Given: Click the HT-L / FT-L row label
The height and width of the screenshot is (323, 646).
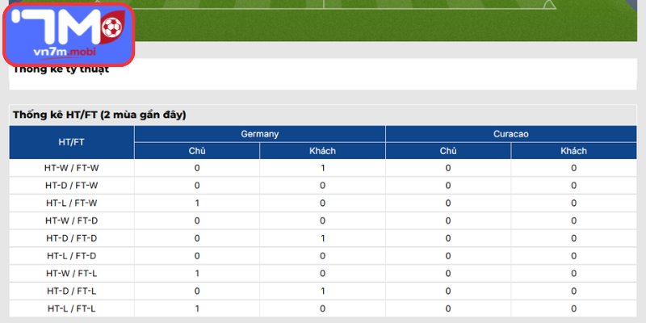Looking at the screenshot, I should pos(72,308).
